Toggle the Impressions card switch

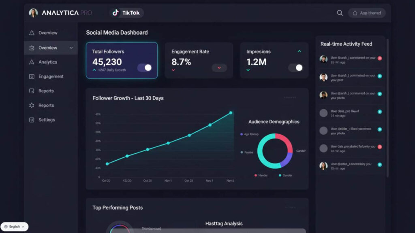tap(295, 68)
